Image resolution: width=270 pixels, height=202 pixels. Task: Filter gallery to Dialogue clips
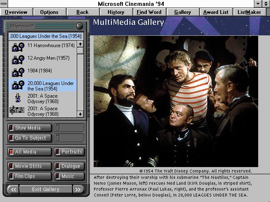pos(69,166)
